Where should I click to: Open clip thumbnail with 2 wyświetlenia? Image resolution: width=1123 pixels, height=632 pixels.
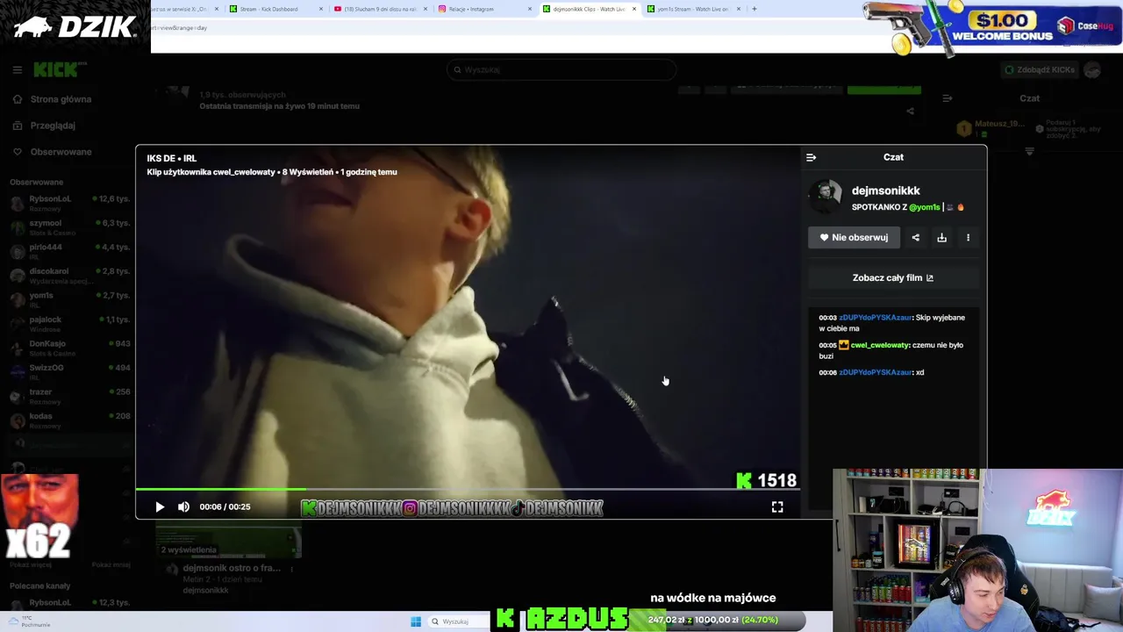click(228, 542)
